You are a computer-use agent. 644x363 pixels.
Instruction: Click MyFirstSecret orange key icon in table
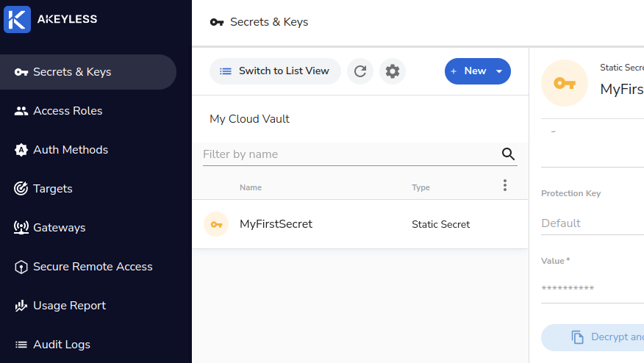tap(216, 224)
